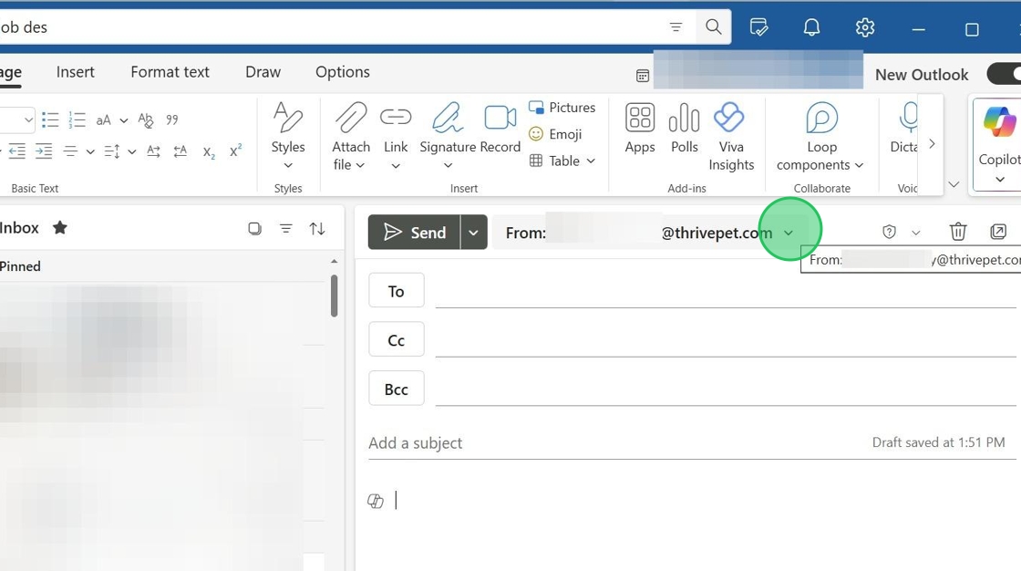Insert Emoji into the message
The width and height of the screenshot is (1021, 571).
point(555,134)
